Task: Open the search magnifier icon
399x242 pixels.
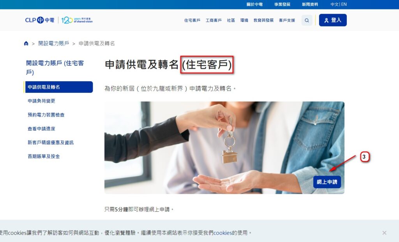Action: 307,20
